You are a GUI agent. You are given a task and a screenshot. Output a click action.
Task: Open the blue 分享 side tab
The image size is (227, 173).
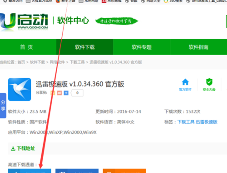[x=3, y=106]
